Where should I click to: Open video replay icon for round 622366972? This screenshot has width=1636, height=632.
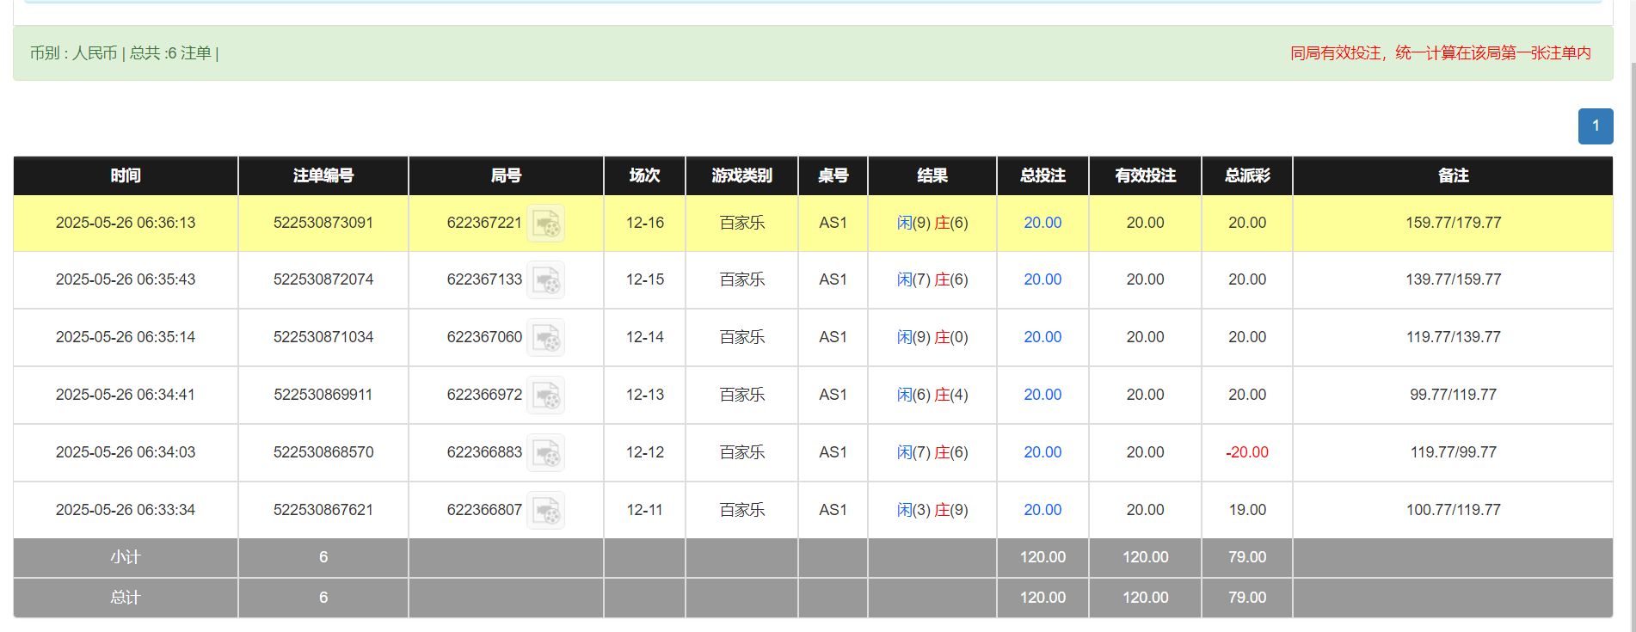545,396
